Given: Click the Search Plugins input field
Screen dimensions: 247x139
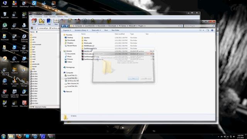Looking at the screenshot, I should [199, 26].
